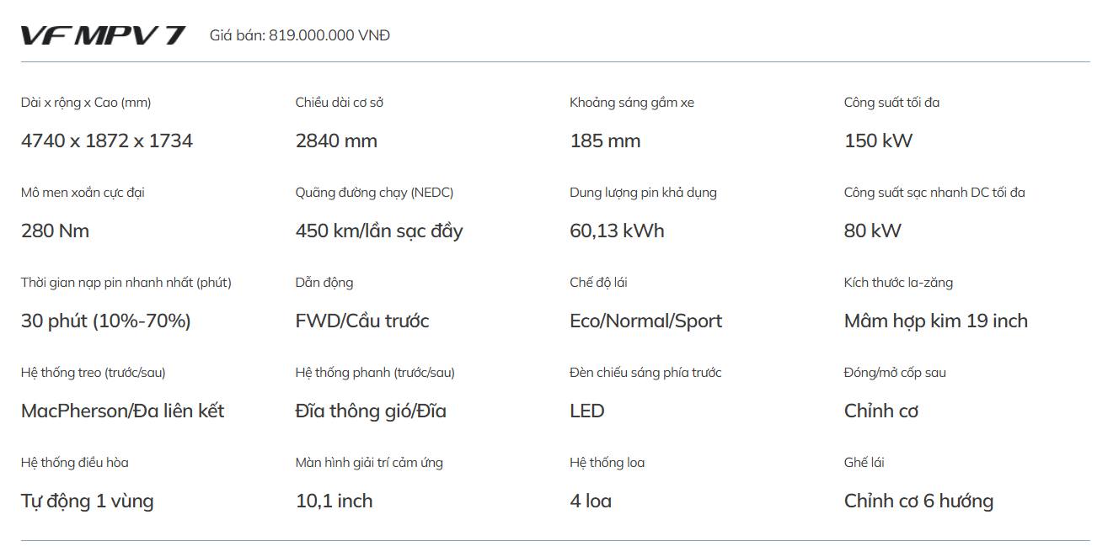Select the 10,1 inch touchscreen value
The width and height of the screenshot is (1108, 557).
(334, 501)
